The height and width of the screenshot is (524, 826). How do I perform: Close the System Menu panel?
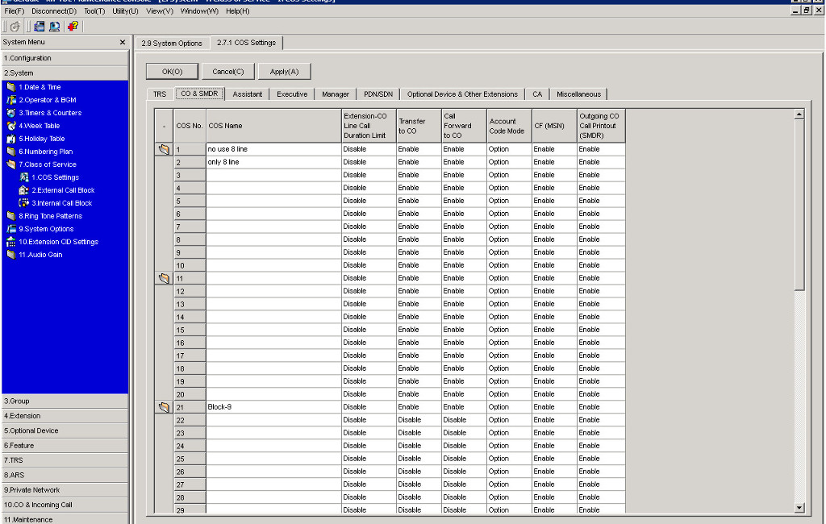123,42
